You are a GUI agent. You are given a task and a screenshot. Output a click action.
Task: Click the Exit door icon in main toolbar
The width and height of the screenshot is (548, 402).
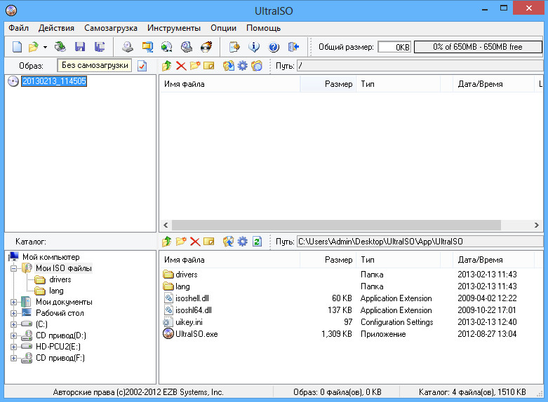[293, 47]
